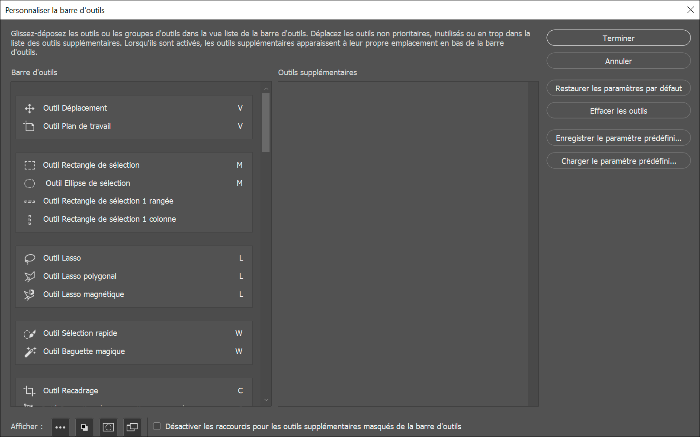Select the Baguette magique wand icon

click(29, 352)
